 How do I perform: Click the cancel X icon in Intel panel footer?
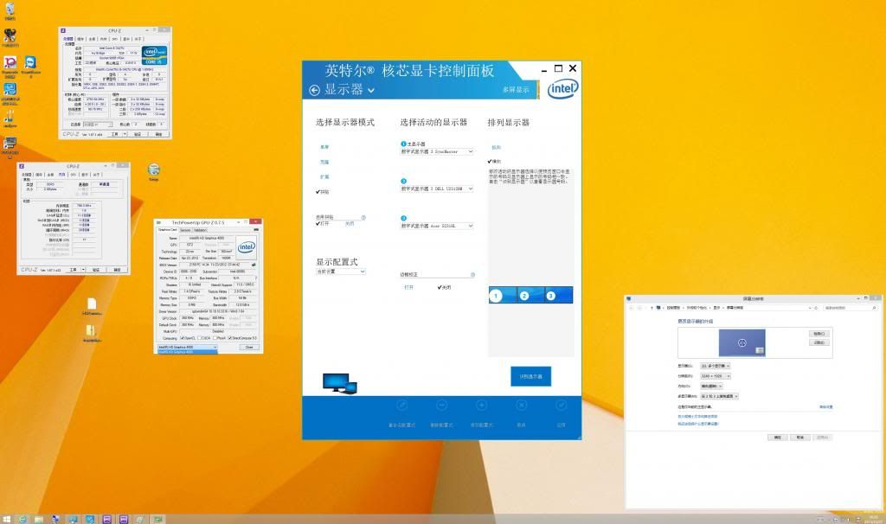pos(522,405)
